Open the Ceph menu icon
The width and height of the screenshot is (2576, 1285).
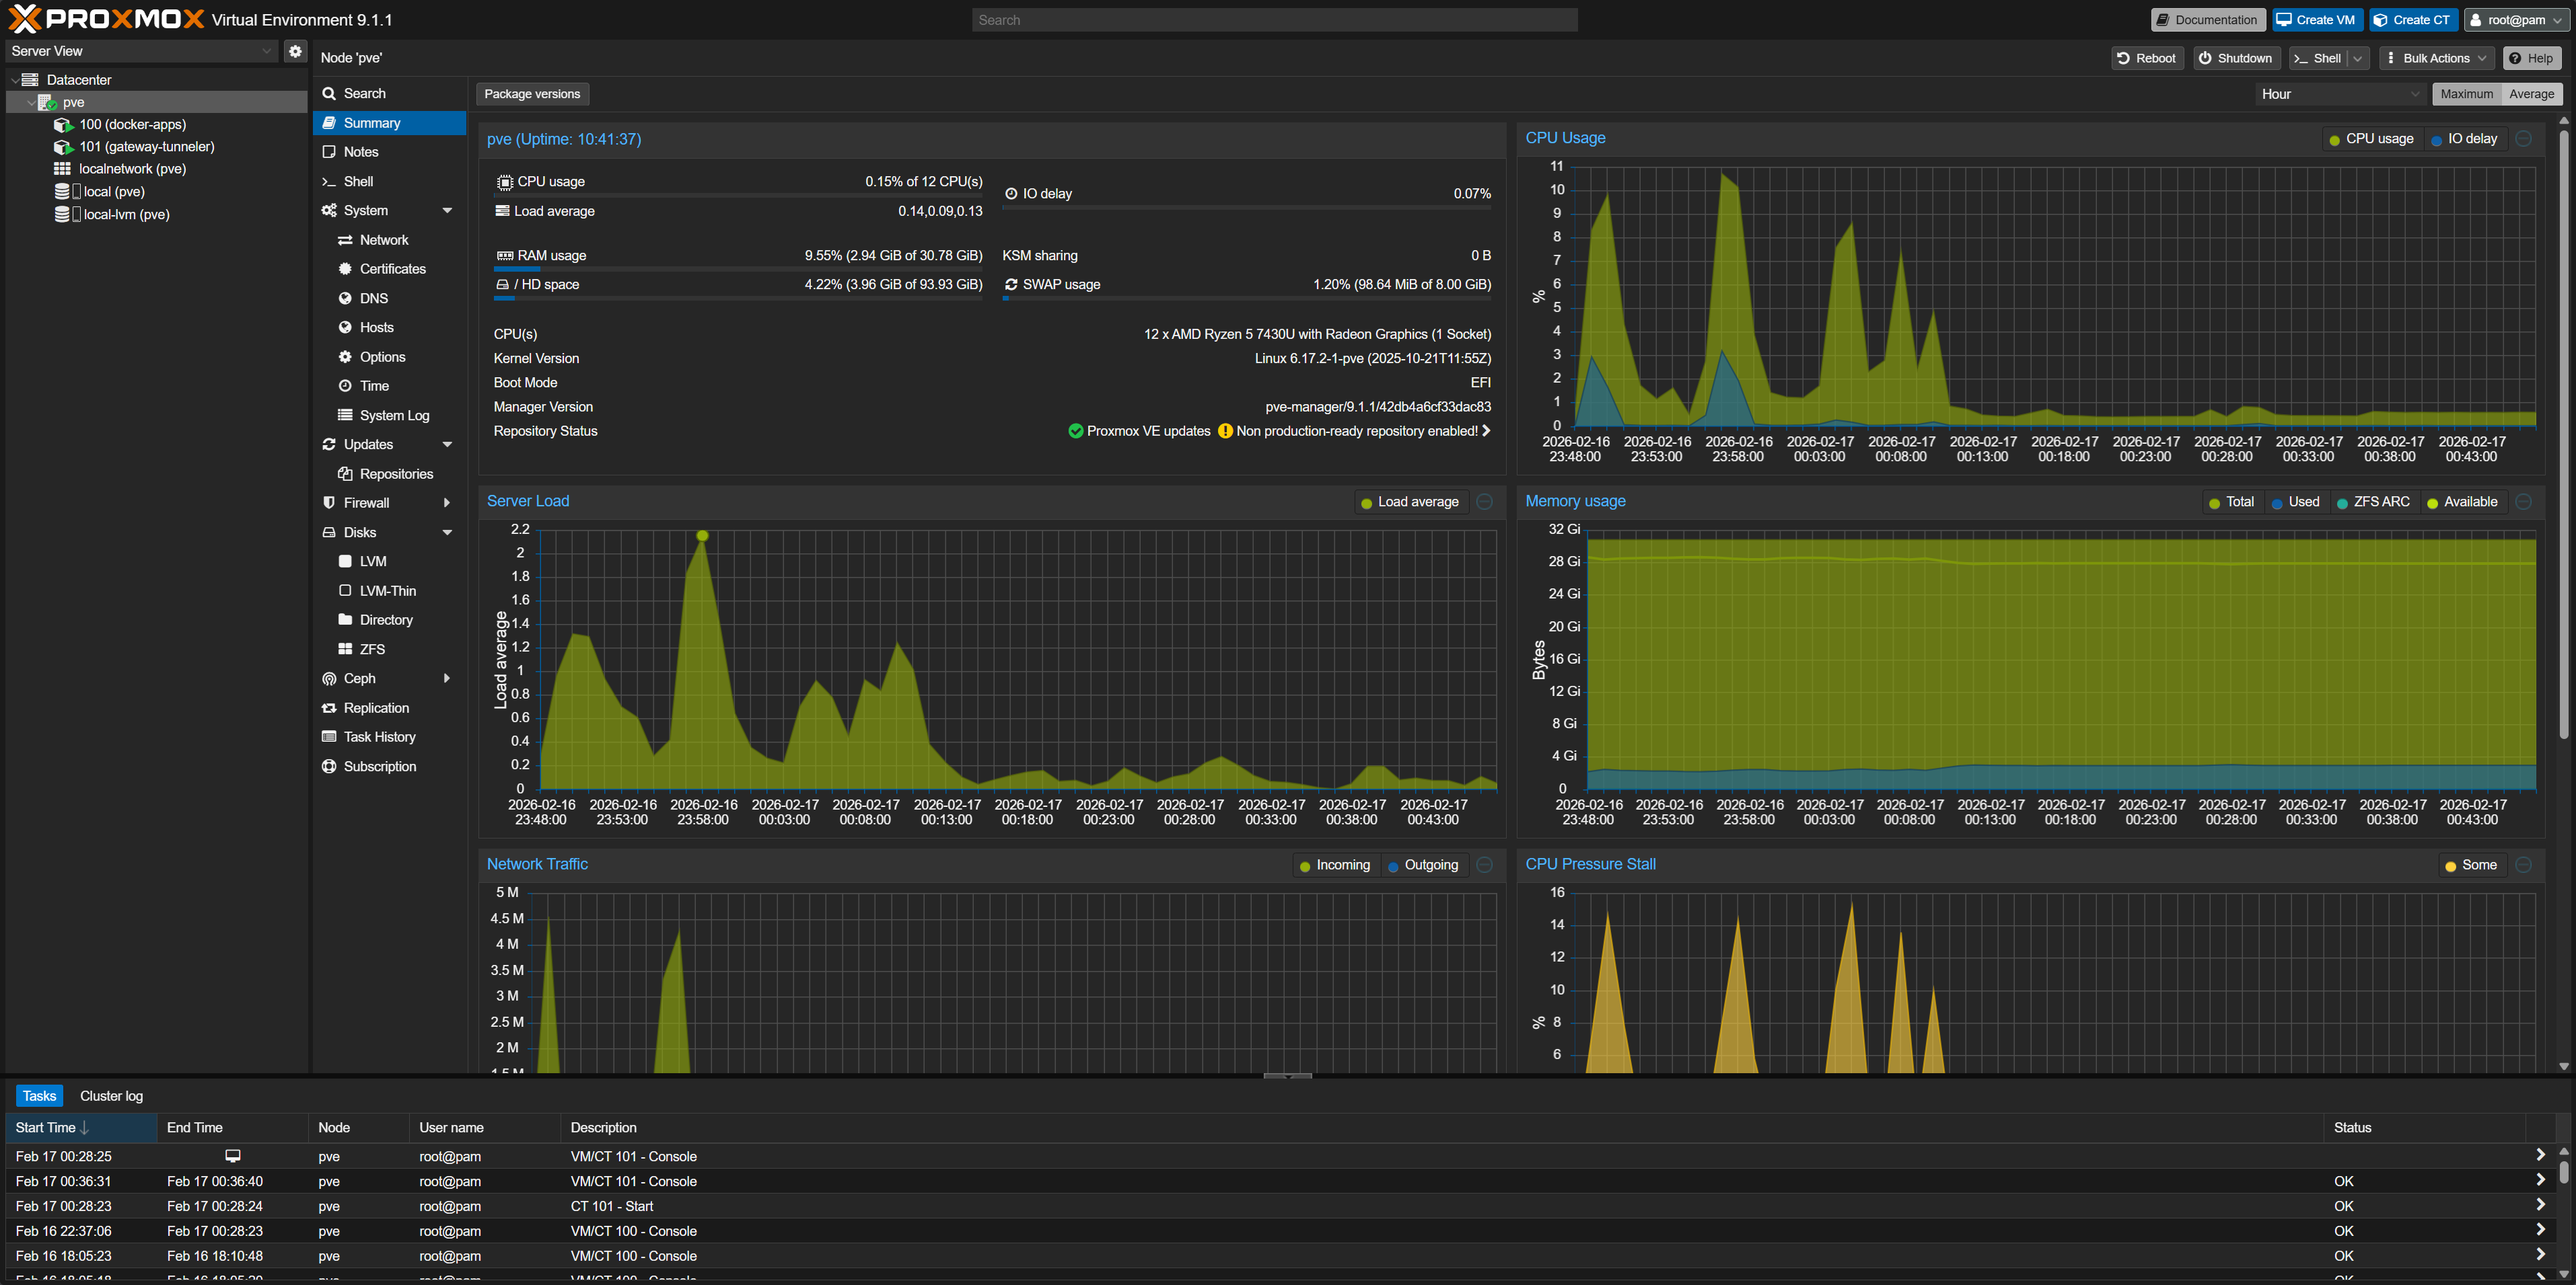[x=329, y=678]
